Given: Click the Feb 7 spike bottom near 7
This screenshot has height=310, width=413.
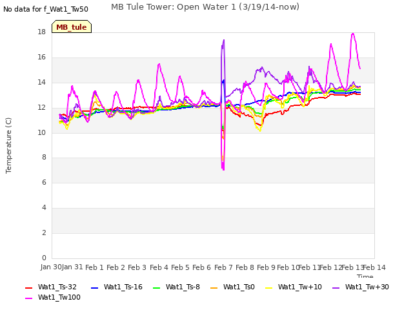Looking at the screenshot, I should tap(223, 169).
